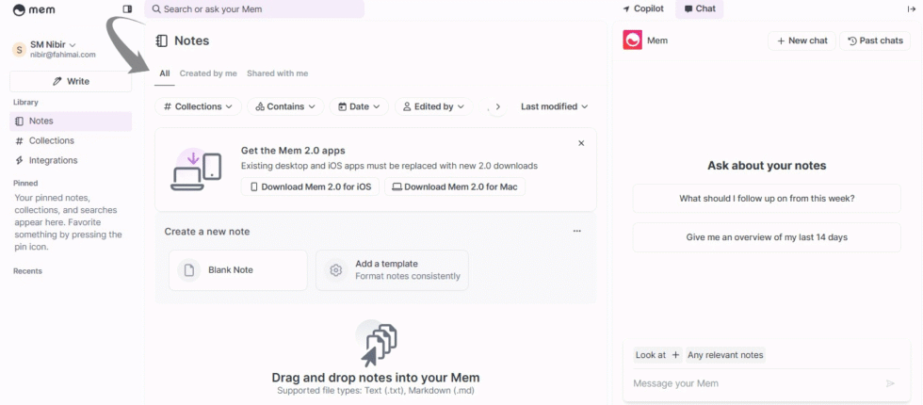
Task: Toggle the left sidebar panel icon
Action: (127, 9)
